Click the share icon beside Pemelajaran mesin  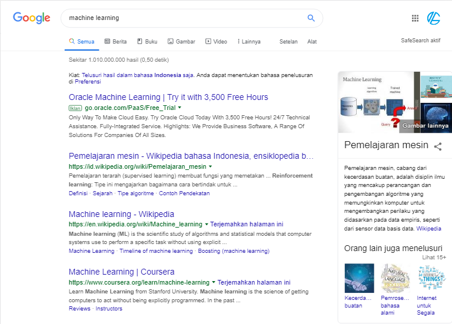(438, 146)
